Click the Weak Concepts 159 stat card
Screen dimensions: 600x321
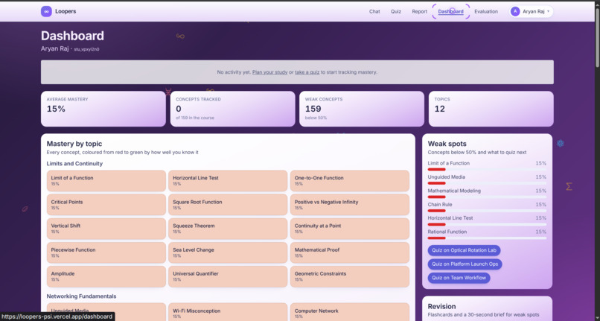click(x=362, y=109)
